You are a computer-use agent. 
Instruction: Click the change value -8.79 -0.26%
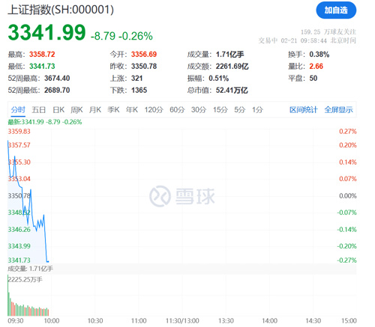[x=121, y=36]
